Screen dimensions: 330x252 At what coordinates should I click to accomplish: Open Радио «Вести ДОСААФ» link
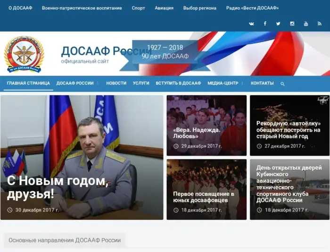252,8
